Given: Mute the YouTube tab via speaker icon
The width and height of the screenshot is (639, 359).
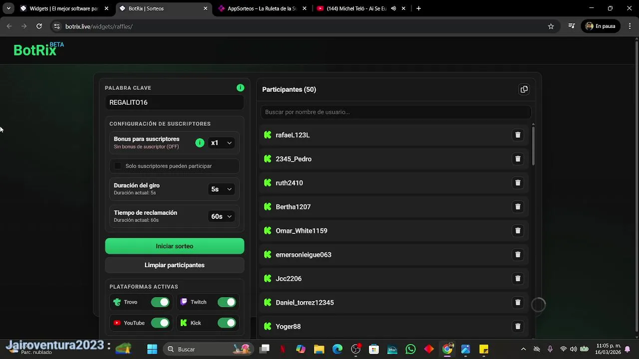Looking at the screenshot, I should [x=393, y=8].
